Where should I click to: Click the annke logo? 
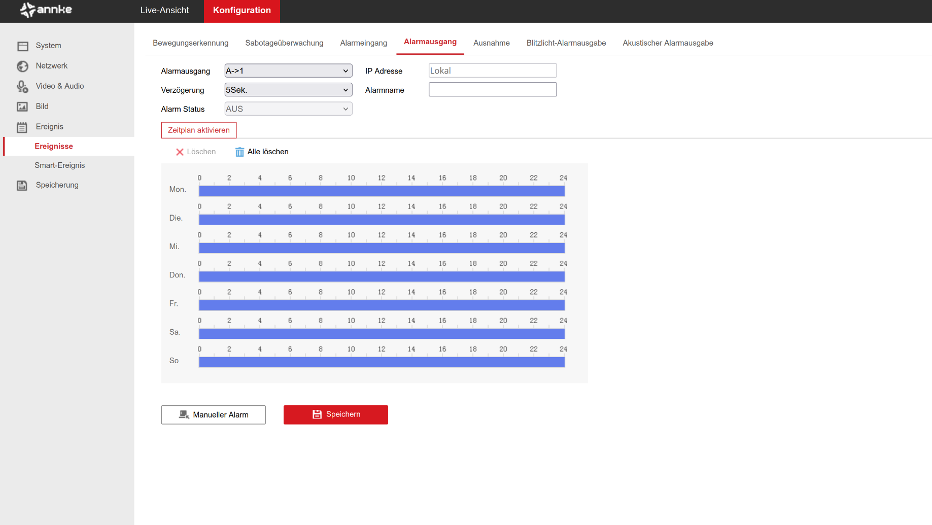click(46, 10)
